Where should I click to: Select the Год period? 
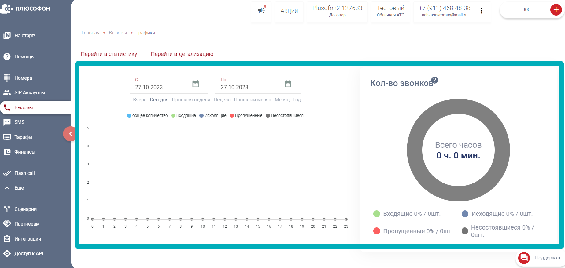(297, 100)
